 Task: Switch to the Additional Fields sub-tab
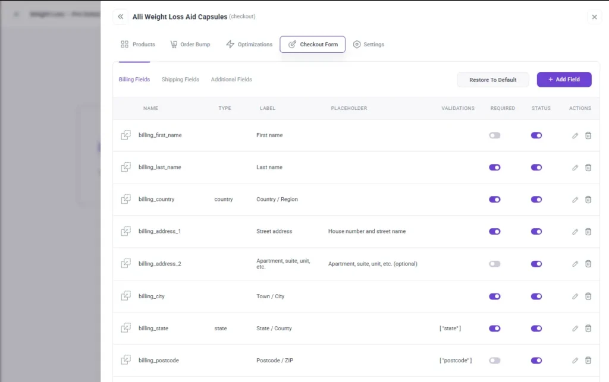pyautogui.click(x=231, y=79)
